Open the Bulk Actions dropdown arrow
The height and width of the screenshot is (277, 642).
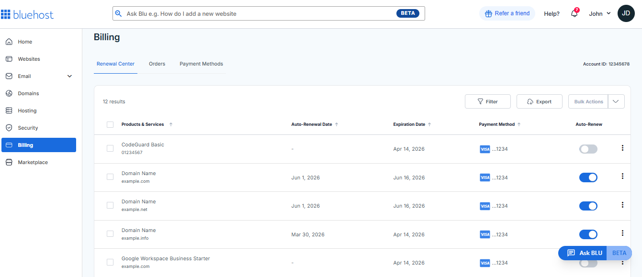pyautogui.click(x=616, y=101)
